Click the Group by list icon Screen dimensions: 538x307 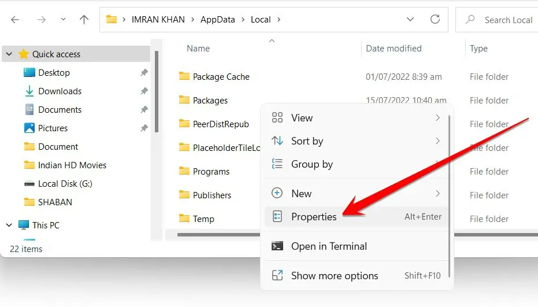(277, 164)
